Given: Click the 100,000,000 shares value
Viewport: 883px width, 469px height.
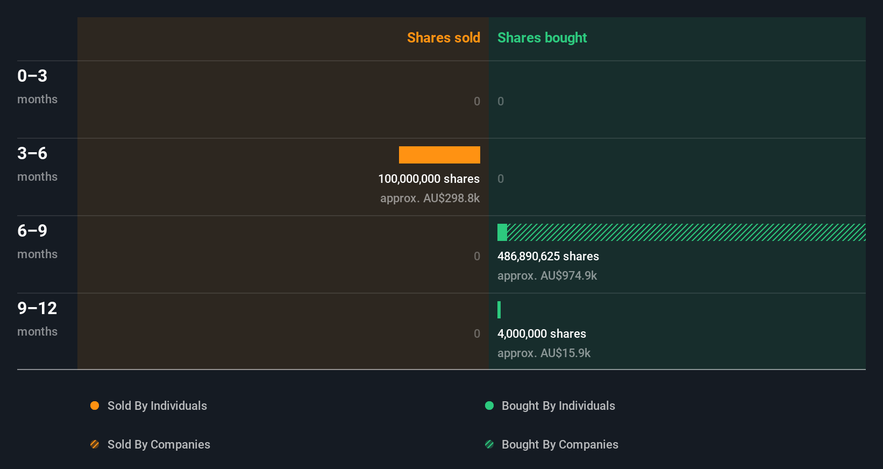Looking at the screenshot, I should tap(429, 179).
